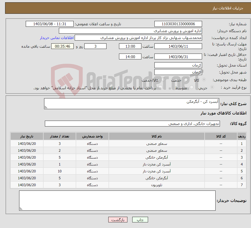
Task: Click the resize handle of description textarea
Action: 46,107
